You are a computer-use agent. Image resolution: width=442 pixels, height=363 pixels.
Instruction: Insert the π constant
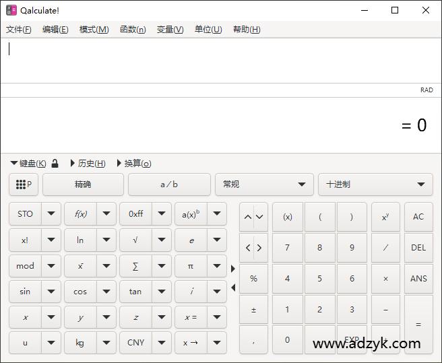pos(191,266)
